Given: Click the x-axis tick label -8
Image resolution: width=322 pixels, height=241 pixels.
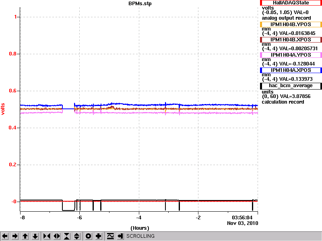Looking at the screenshot, I should pos(22,217).
